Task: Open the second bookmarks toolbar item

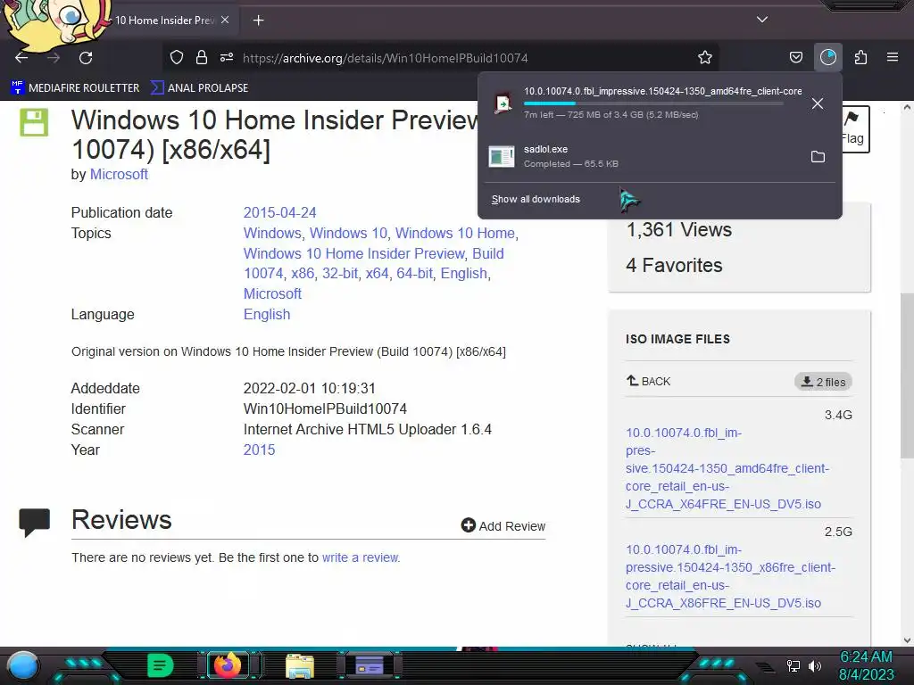Action: tap(199, 88)
